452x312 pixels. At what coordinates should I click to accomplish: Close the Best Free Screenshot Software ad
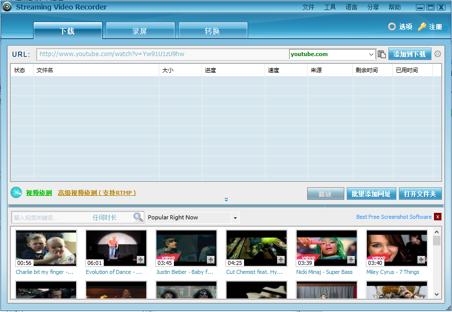[438, 217]
